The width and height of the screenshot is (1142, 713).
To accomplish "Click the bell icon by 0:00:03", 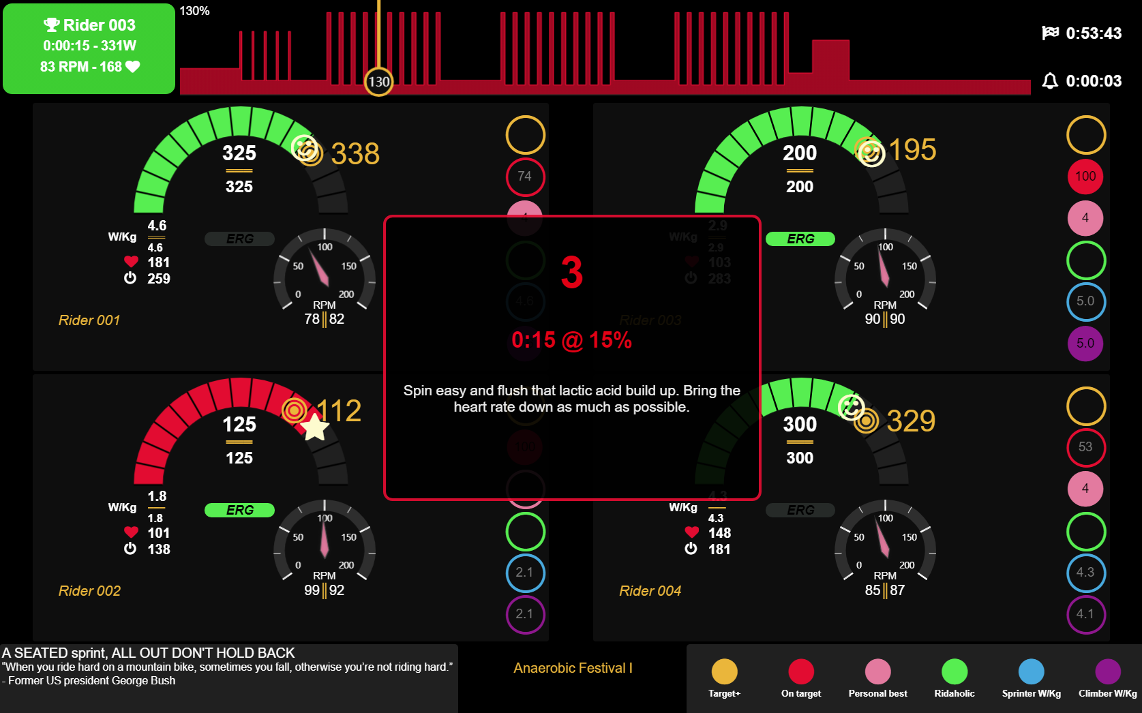I will pos(1050,81).
